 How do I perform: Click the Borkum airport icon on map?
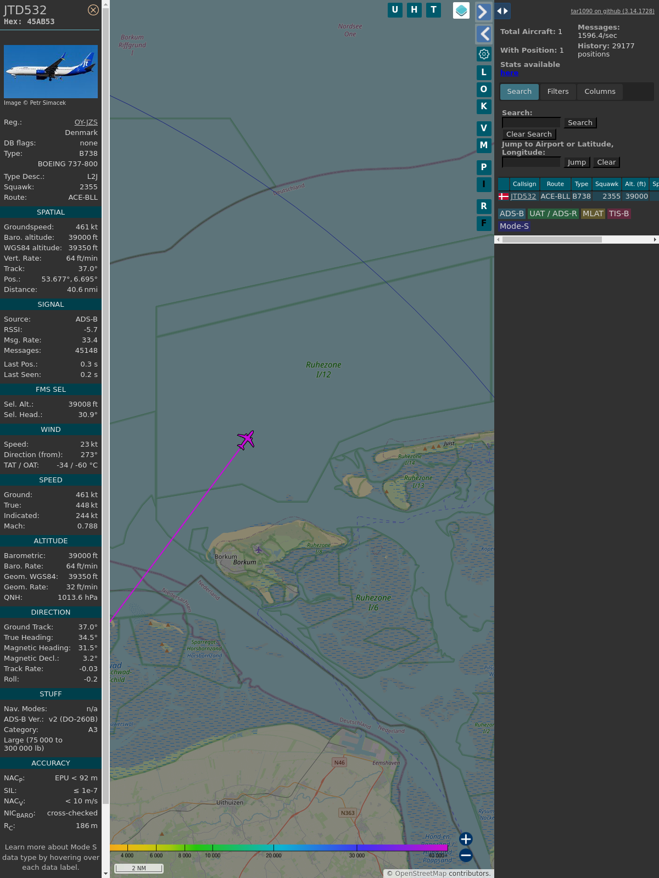point(259,549)
